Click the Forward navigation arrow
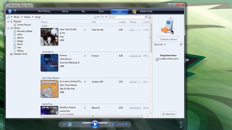The image size is (232, 130). pos(15,11)
